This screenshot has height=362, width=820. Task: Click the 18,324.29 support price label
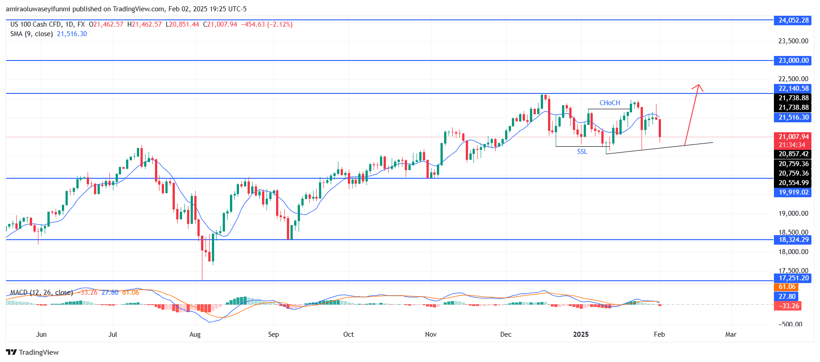click(793, 240)
